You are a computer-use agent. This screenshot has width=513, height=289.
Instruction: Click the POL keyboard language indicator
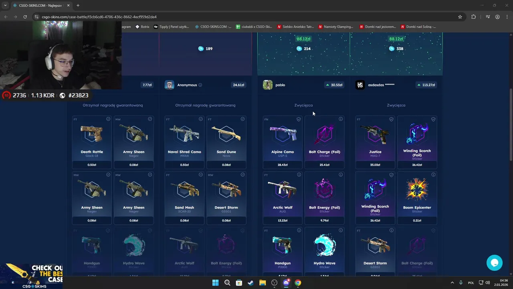[471, 283]
